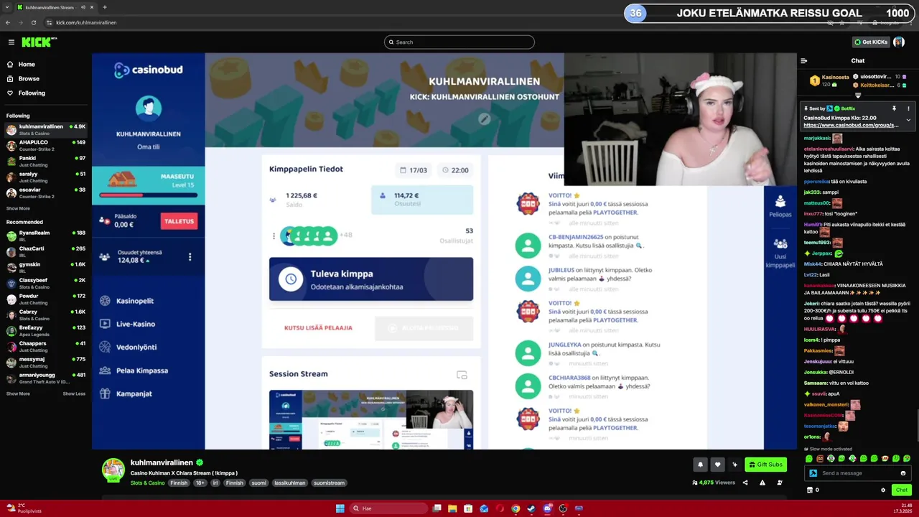Collapse the chat panel icon
Image resolution: width=919 pixels, height=517 pixels.
coord(804,61)
